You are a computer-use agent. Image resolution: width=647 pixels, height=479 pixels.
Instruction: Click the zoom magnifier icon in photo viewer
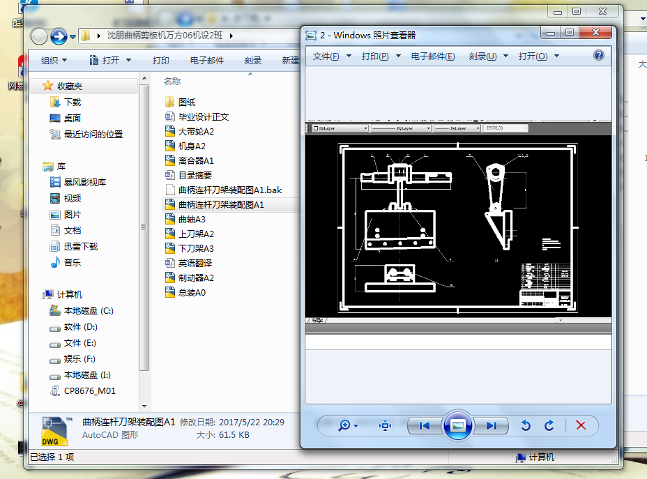345,426
